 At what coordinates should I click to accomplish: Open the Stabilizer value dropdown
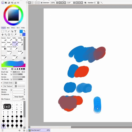point(98,3)
